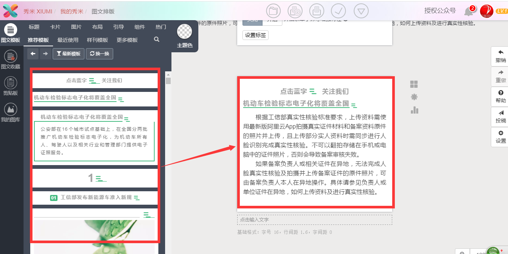Switch to the 最近使用 templates tab

[68, 40]
